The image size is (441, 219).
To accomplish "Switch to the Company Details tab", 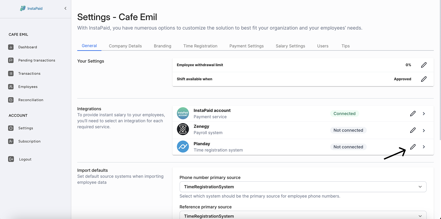I will 125,46.
